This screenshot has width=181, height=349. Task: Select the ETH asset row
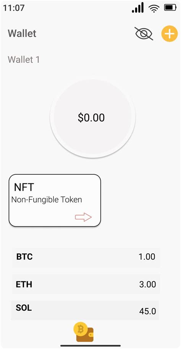pyautogui.click(x=86, y=284)
